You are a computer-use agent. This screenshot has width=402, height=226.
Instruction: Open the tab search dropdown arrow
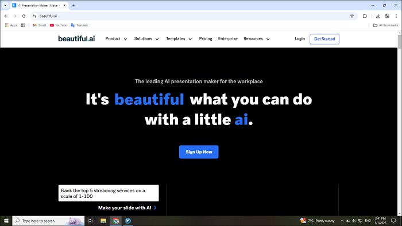click(5, 5)
